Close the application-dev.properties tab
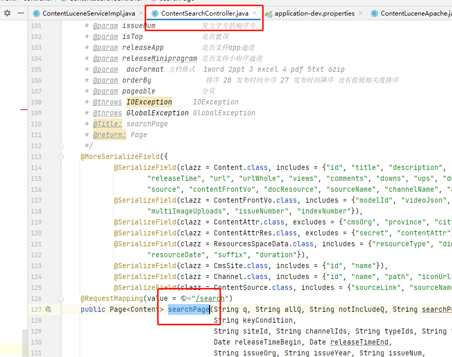 (360, 13)
